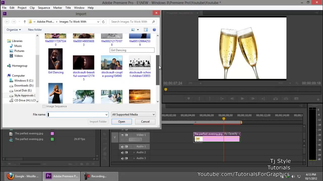Open the Edit menu

coord(12,8)
